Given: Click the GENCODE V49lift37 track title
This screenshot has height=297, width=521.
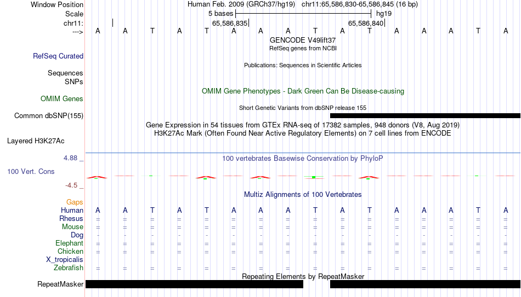Looking at the screenshot, I should coord(303,40).
